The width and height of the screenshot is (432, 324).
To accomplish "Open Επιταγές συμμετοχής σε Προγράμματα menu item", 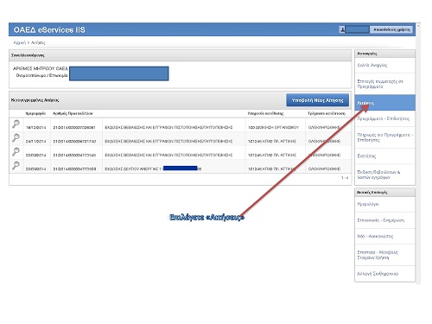I will click(384, 84).
